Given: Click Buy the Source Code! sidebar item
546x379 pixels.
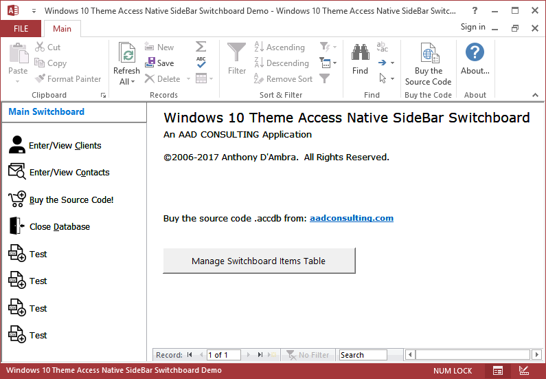Looking at the screenshot, I should (61, 199).
